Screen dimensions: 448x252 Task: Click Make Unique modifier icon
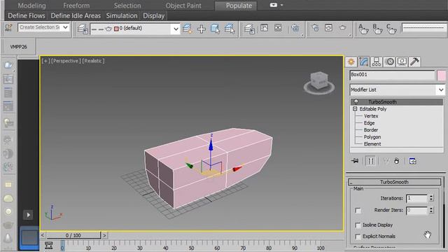[386, 161]
